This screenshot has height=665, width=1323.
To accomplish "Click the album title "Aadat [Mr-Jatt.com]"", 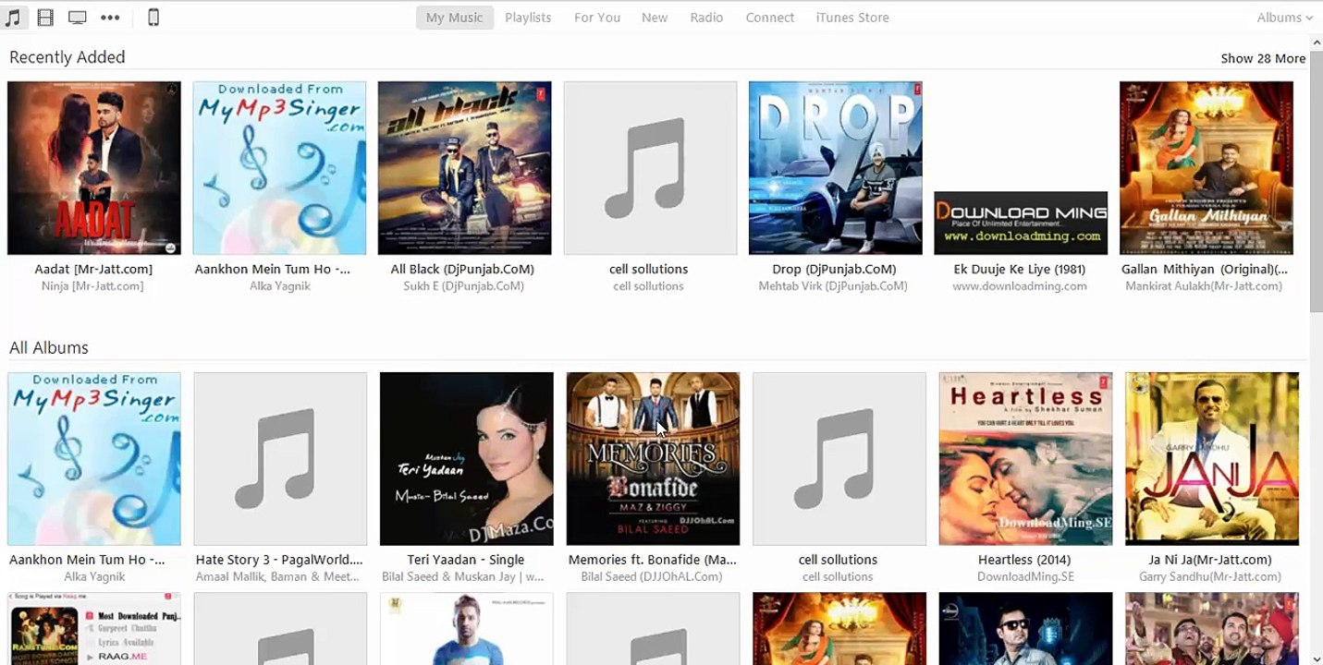I will click(93, 270).
